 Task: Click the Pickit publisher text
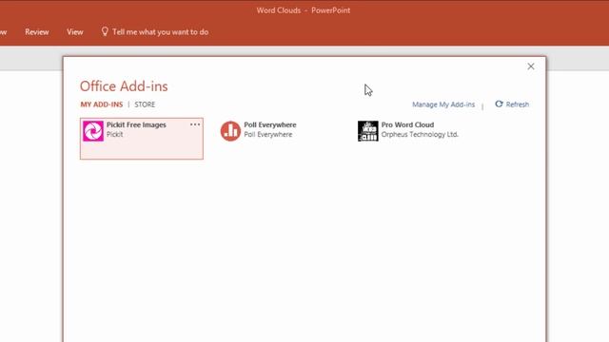pos(114,135)
